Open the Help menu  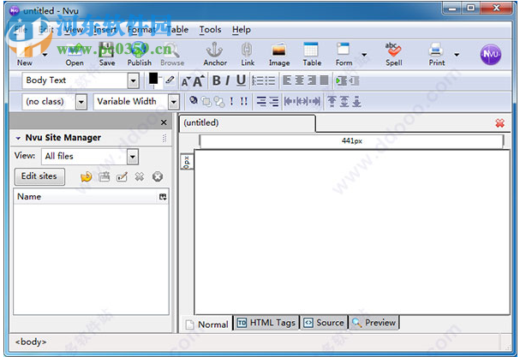pos(242,30)
